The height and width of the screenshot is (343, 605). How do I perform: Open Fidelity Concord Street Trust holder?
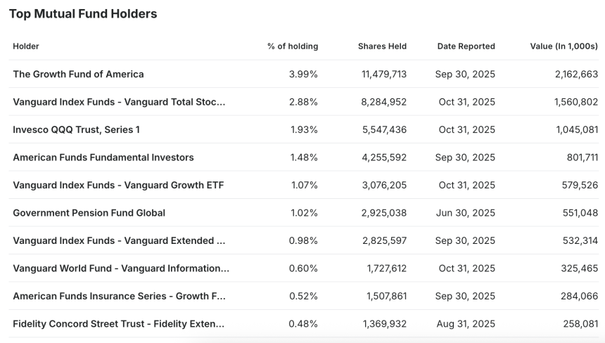click(x=119, y=323)
